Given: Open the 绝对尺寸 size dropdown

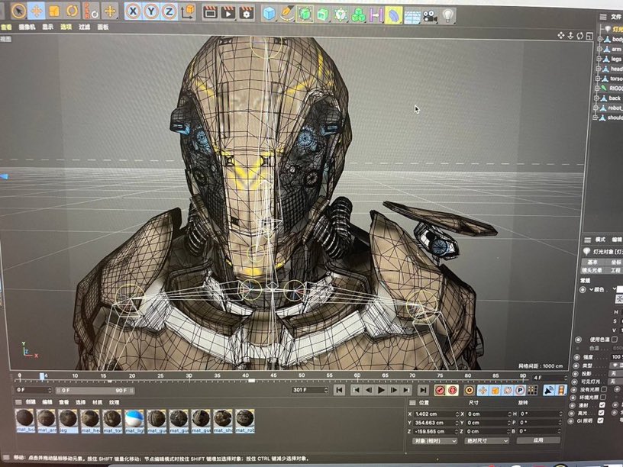Looking at the screenshot, I should tap(487, 441).
